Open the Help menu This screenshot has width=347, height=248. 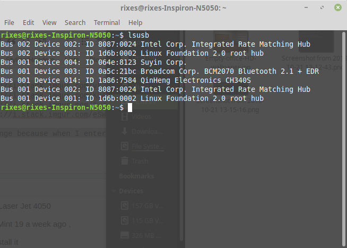click(x=135, y=23)
